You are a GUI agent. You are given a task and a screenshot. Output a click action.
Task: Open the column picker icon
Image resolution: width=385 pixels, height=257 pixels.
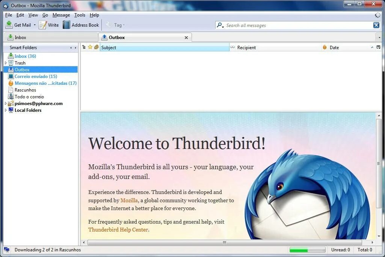click(378, 47)
